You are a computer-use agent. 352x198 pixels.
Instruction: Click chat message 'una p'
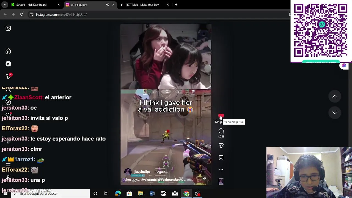coord(37,180)
